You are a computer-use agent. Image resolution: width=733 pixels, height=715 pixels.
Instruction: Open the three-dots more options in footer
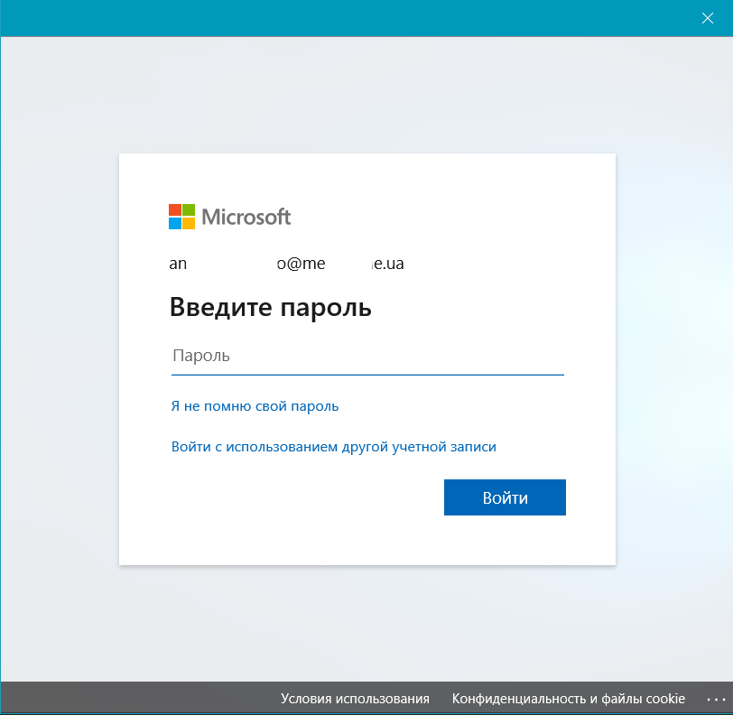click(x=716, y=700)
